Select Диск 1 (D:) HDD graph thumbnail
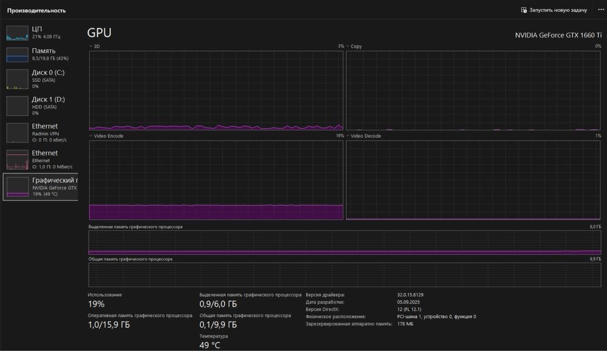The height and width of the screenshot is (351, 607). click(18, 106)
